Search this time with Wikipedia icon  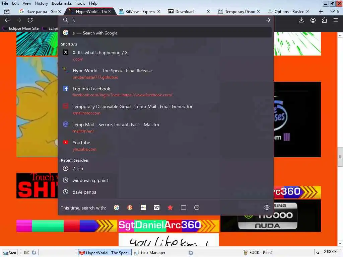coord(157,207)
